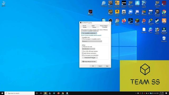Screen dimensions: 169x95
Task: Open the Action Center notifications icon
Action: 166,93
